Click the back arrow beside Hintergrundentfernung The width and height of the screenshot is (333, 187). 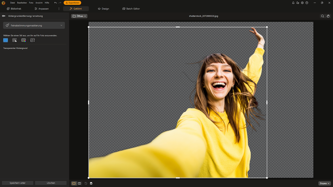(x=4, y=16)
